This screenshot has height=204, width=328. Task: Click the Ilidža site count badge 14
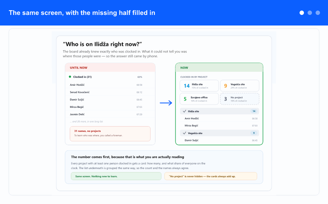(254, 111)
